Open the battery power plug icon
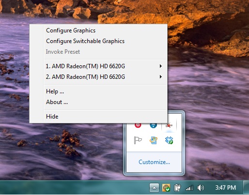 [177, 188]
